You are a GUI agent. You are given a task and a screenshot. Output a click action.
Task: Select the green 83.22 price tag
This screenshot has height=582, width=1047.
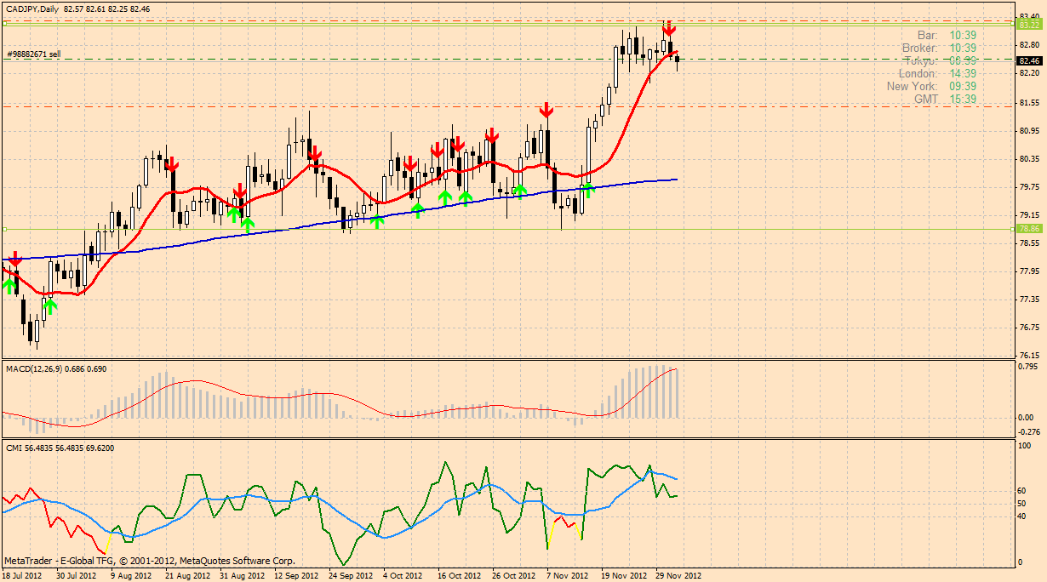[x=1030, y=25]
